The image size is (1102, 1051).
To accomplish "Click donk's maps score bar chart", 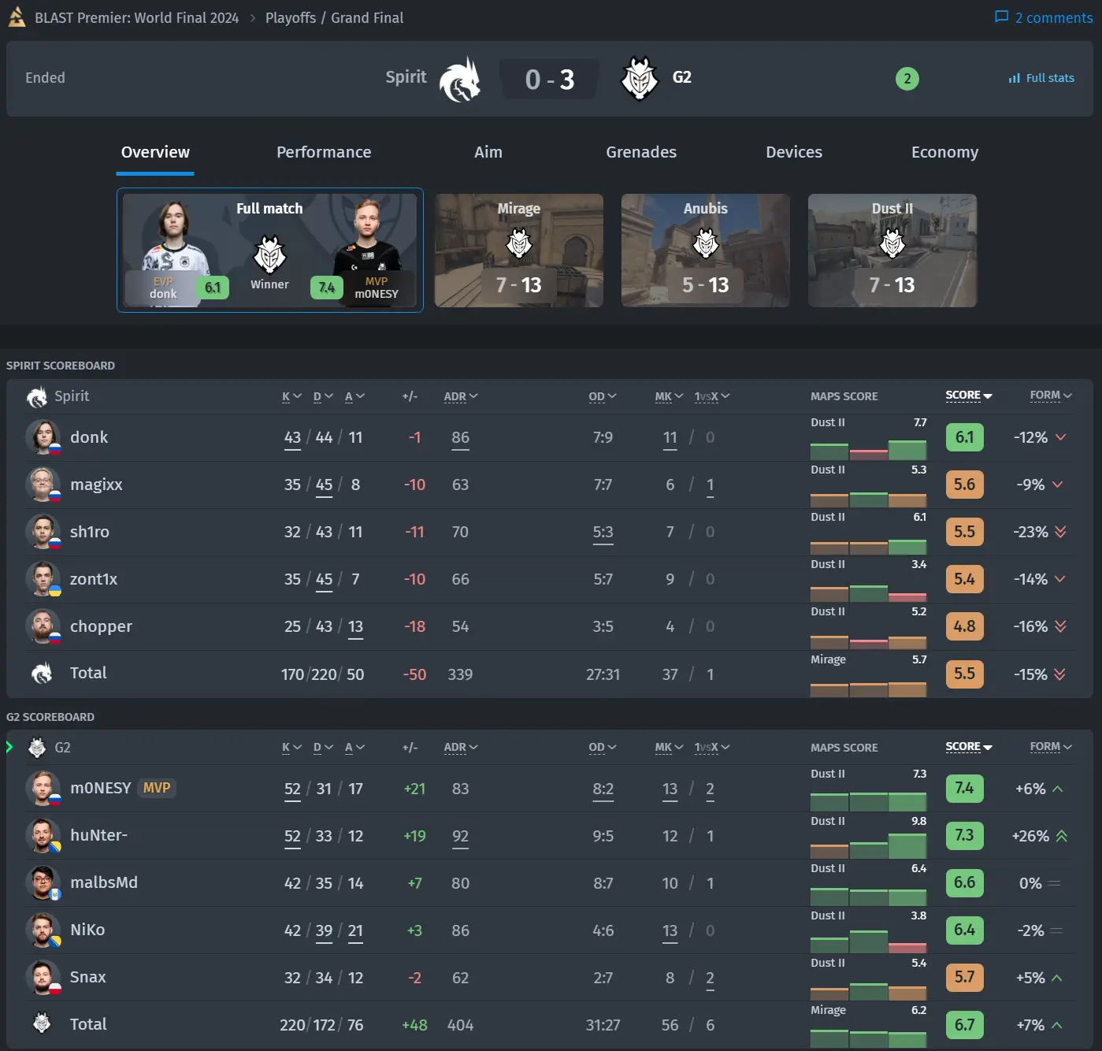I will click(868, 450).
